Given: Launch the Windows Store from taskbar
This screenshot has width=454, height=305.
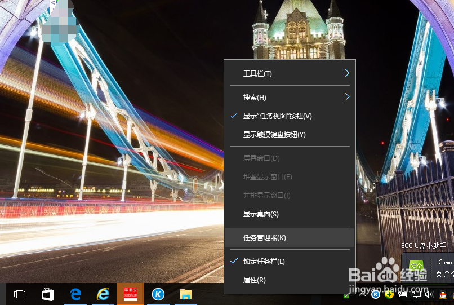Looking at the screenshot, I should (x=47, y=294).
